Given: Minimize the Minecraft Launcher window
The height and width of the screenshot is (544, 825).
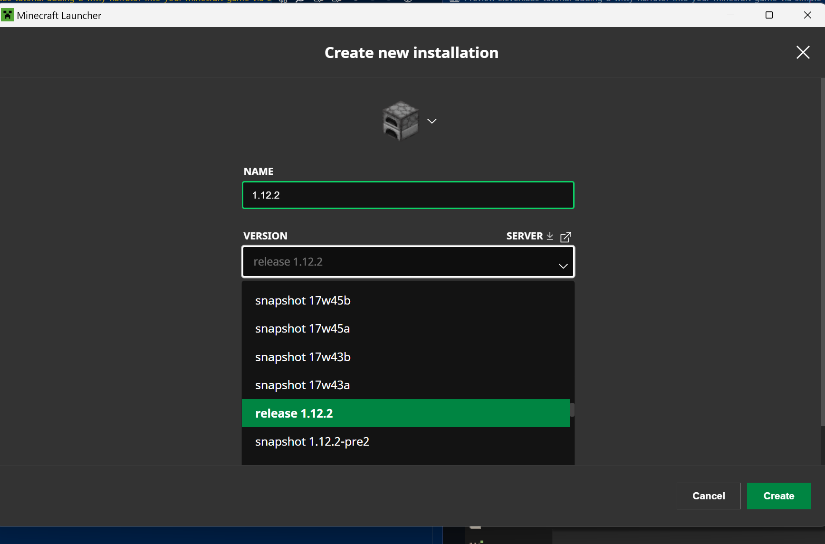Looking at the screenshot, I should pyautogui.click(x=731, y=15).
